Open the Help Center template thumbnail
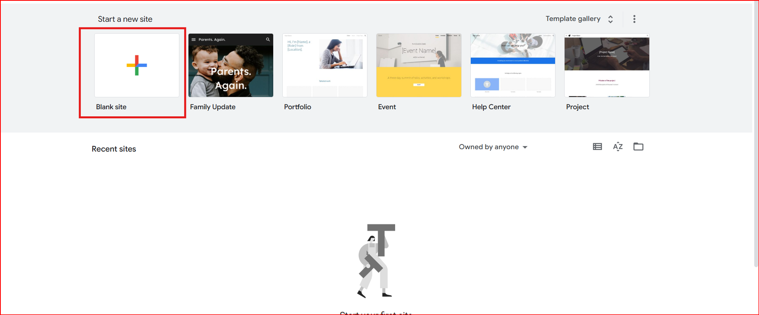 513,65
